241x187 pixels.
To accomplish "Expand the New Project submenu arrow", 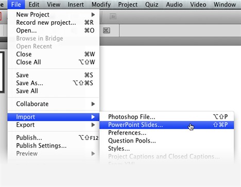I will point(93,14).
